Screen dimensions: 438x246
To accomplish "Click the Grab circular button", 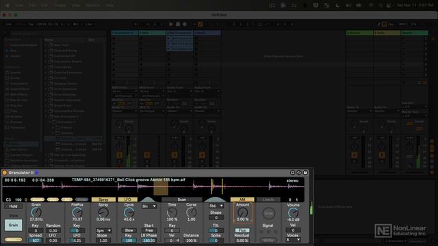I will tap(268, 213).
